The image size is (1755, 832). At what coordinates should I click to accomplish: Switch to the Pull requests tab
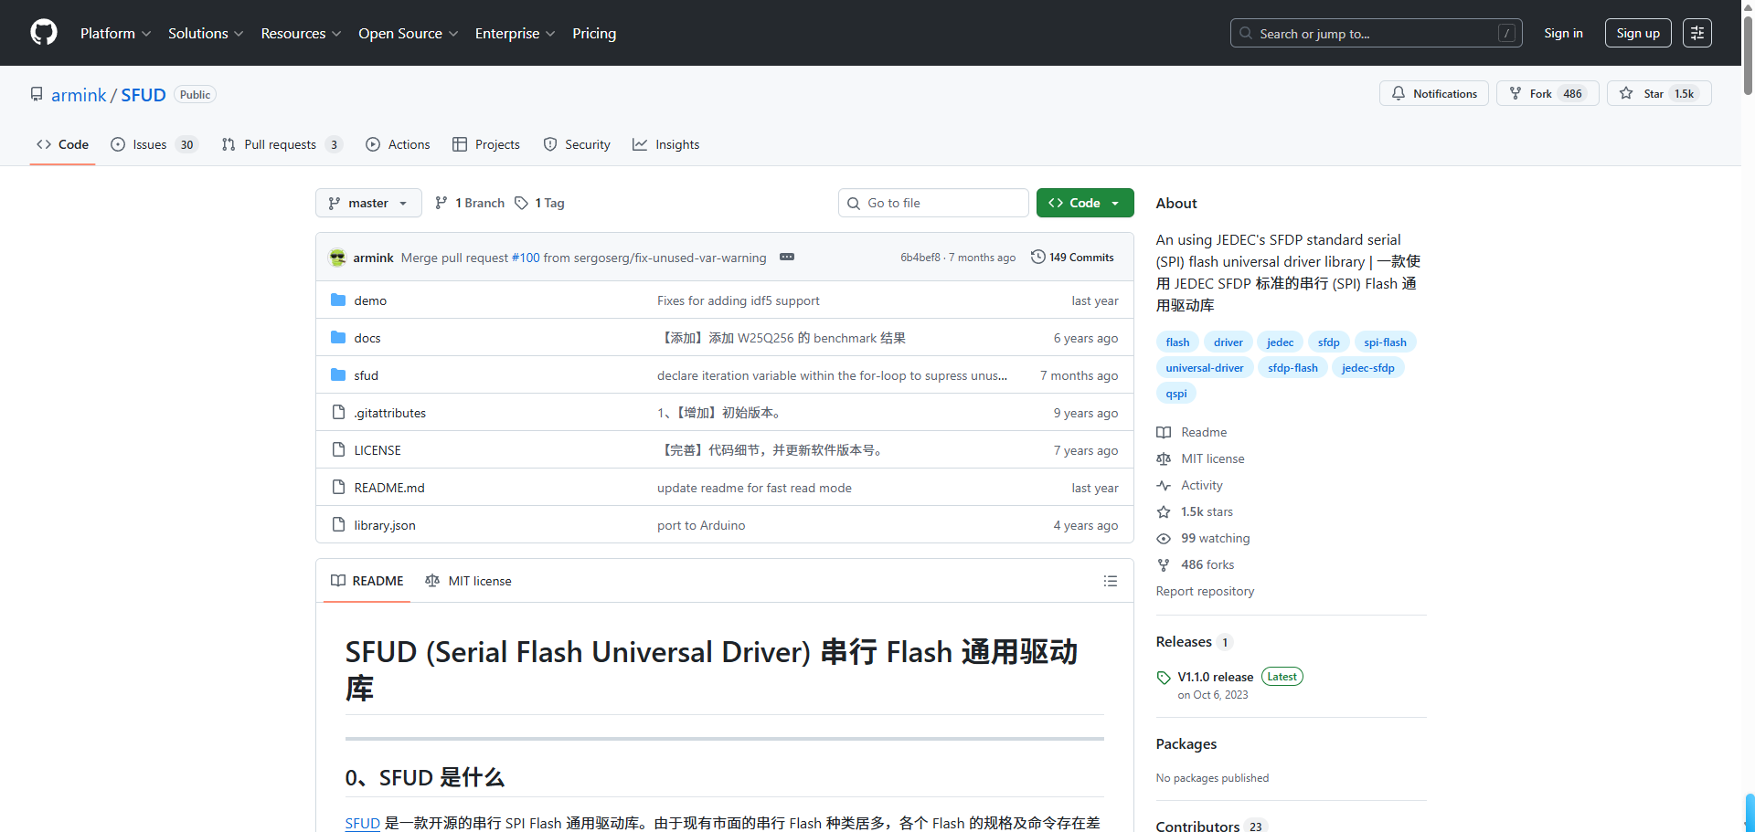point(282,144)
